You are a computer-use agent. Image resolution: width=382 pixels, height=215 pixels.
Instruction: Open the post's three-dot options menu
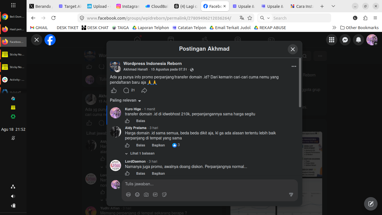(x=294, y=66)
